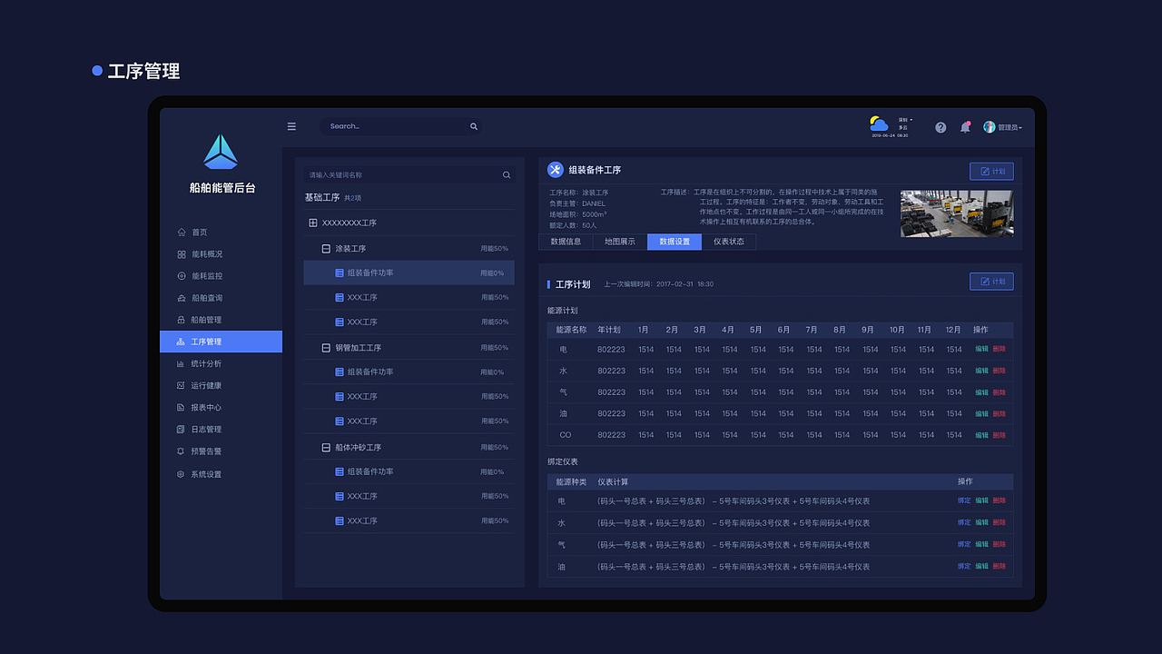Click the 年计划 column header

[x=609, y=330]
